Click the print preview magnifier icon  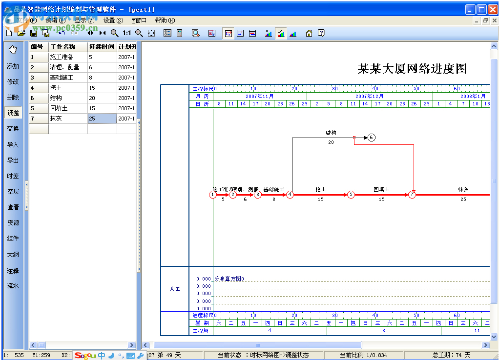pos(196,33)
